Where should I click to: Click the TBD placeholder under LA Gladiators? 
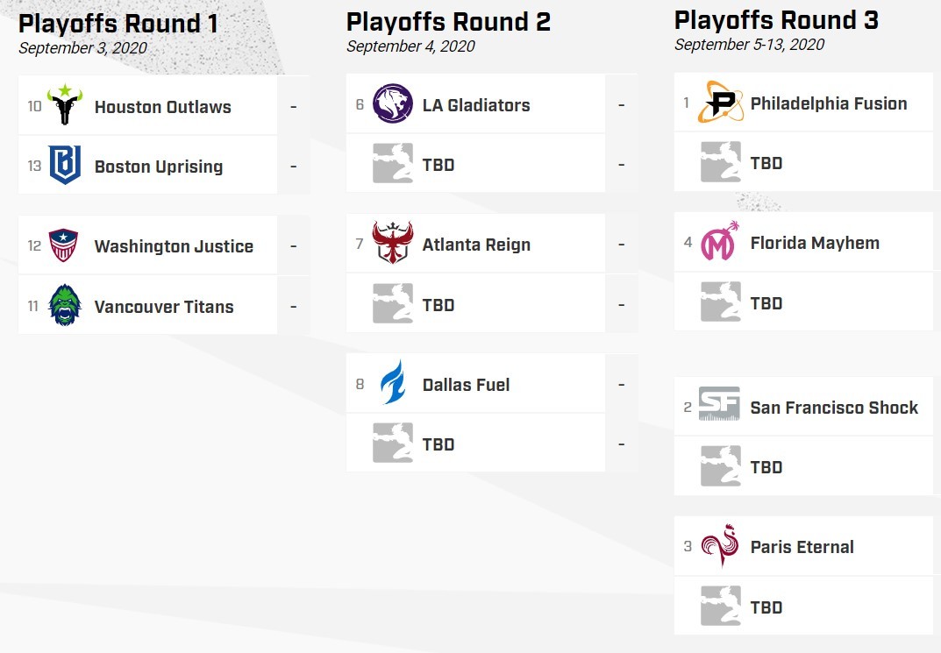click(438, 165)
